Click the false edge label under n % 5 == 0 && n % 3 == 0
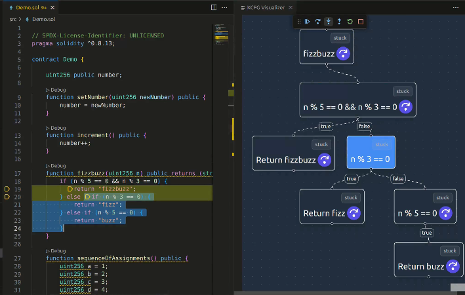The height and width of the screenshot is (295, 465). click(364, 127)
